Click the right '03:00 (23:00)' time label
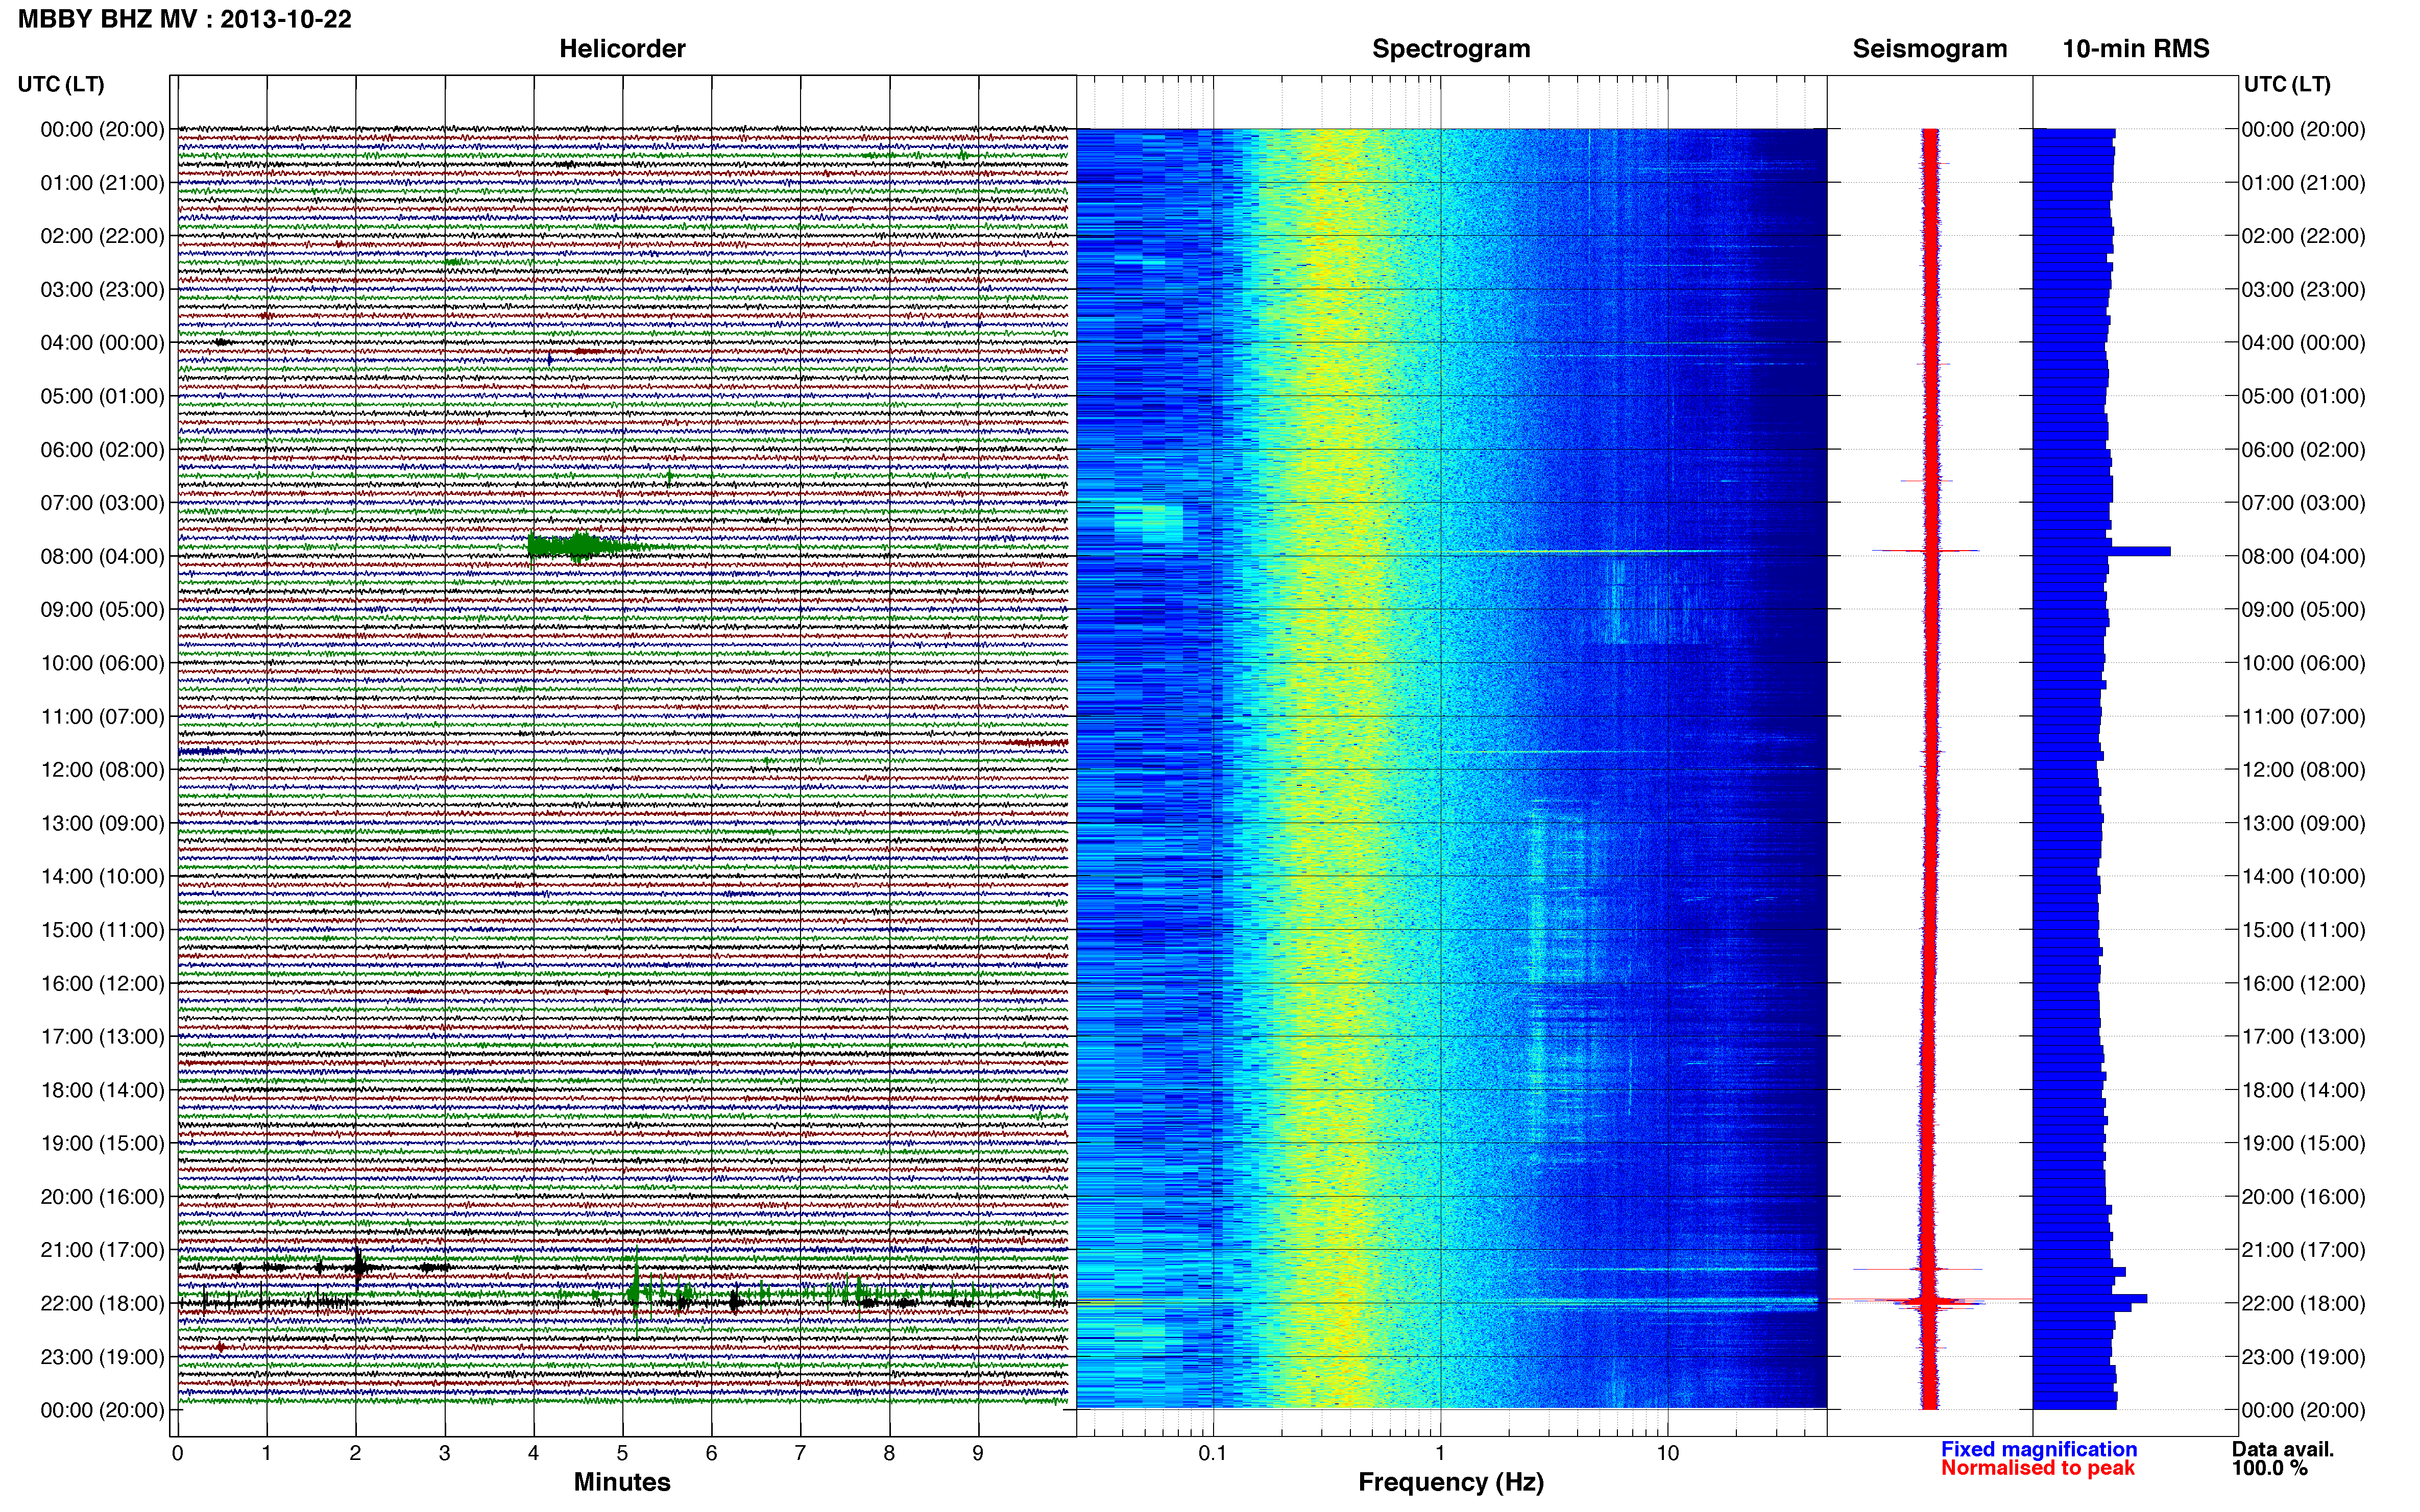This screenshot has width=2420, height=1512. (2303, 290)
